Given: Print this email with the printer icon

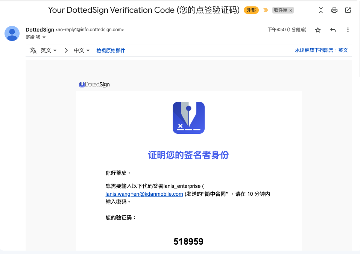Looking at the screenshot, I should (334, 10).
